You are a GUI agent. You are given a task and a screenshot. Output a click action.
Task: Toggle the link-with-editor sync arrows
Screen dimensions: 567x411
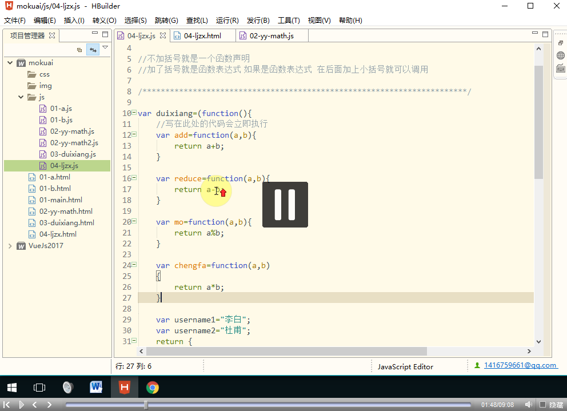pyautogui.click(x=93, y=50)
